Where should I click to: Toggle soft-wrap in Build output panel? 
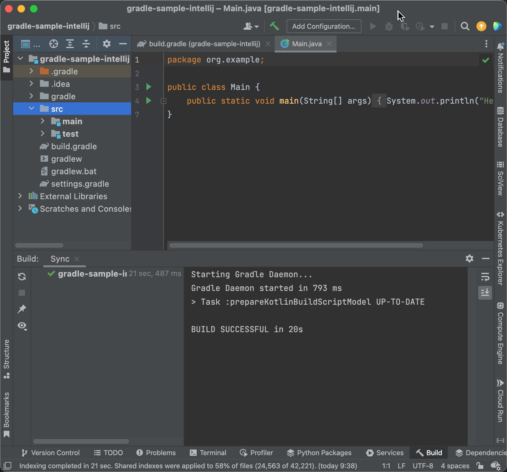485,277
